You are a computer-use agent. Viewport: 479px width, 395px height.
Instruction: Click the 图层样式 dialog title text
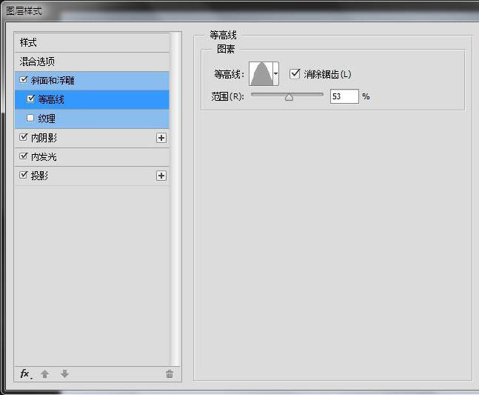(24, 11)
